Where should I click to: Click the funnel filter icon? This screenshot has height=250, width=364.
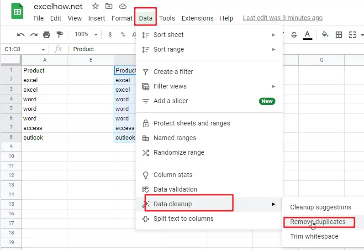pyautogui.click(x=146, y=72)
